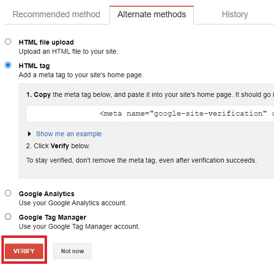This screenshot has width=274, height=270.
Task: Open the Show me an example link
Action: pos(69,134)
